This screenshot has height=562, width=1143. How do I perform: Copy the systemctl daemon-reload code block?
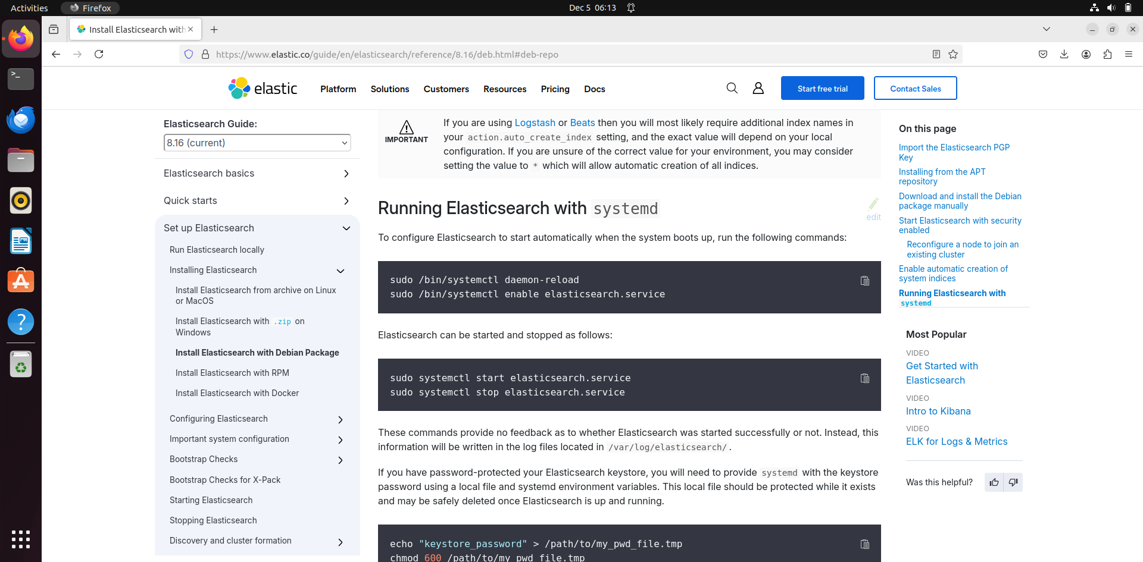pyautogui.click(x=865, y=281)
